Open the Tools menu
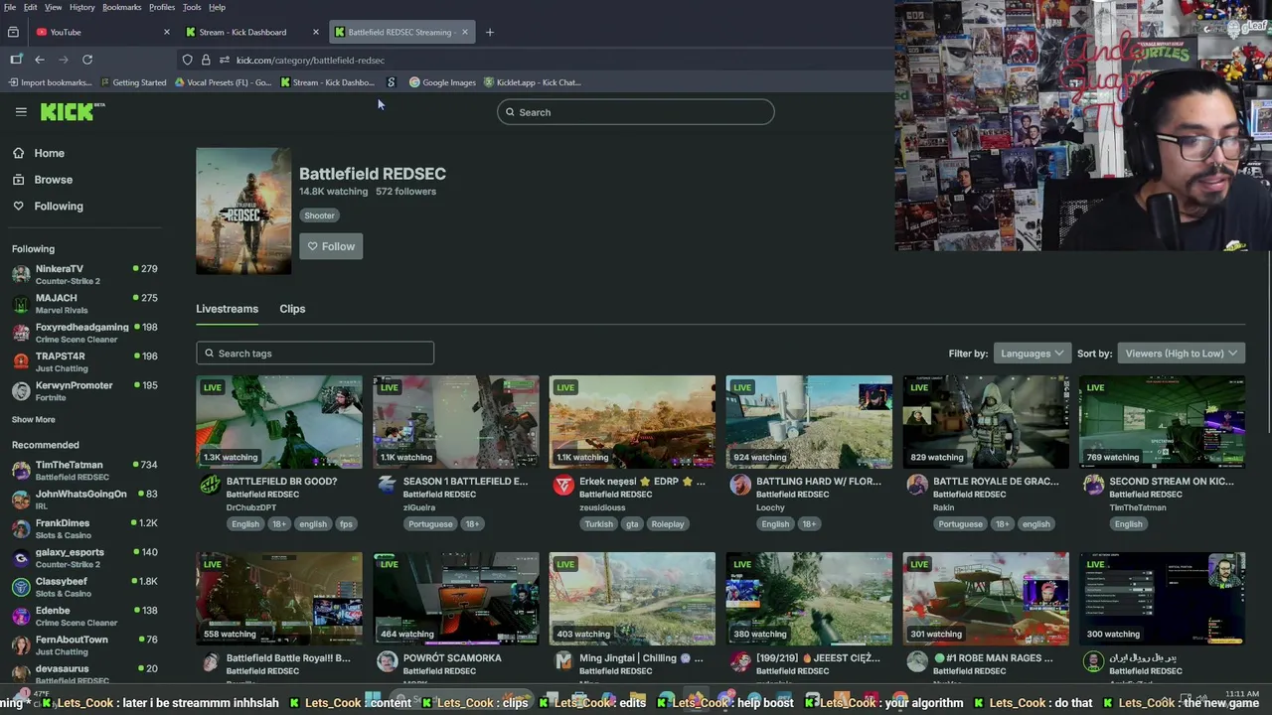The height and width of the screenshot is (715, 1272). 192,7
